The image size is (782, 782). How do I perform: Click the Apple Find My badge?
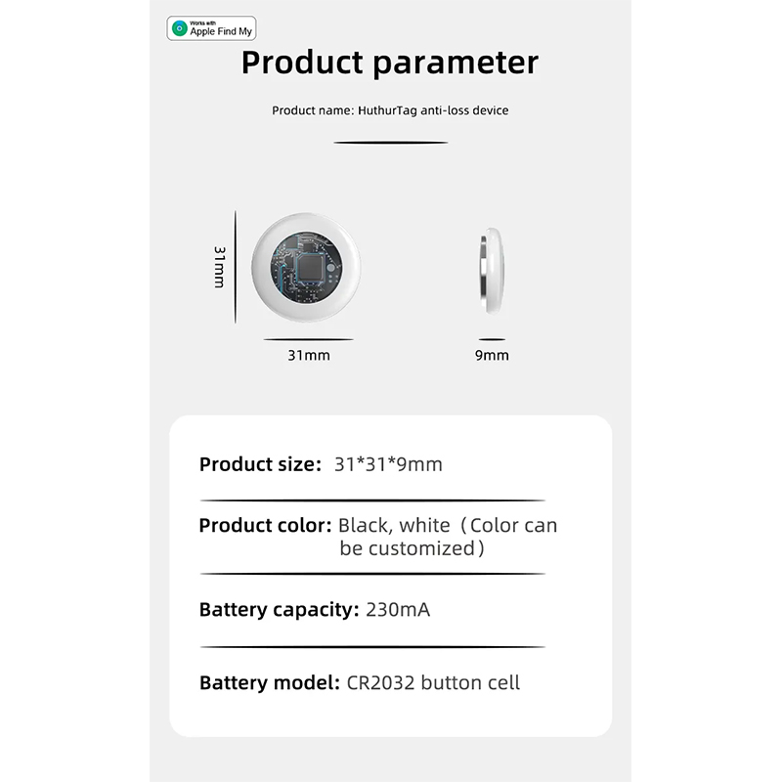click(x=211, y=28)
